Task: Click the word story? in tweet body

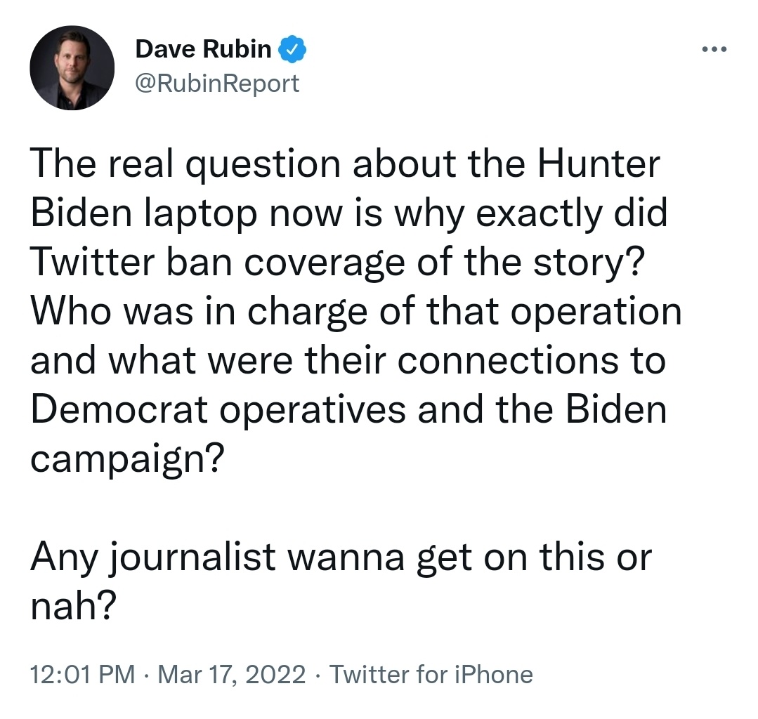Action: tap(589, 264)
